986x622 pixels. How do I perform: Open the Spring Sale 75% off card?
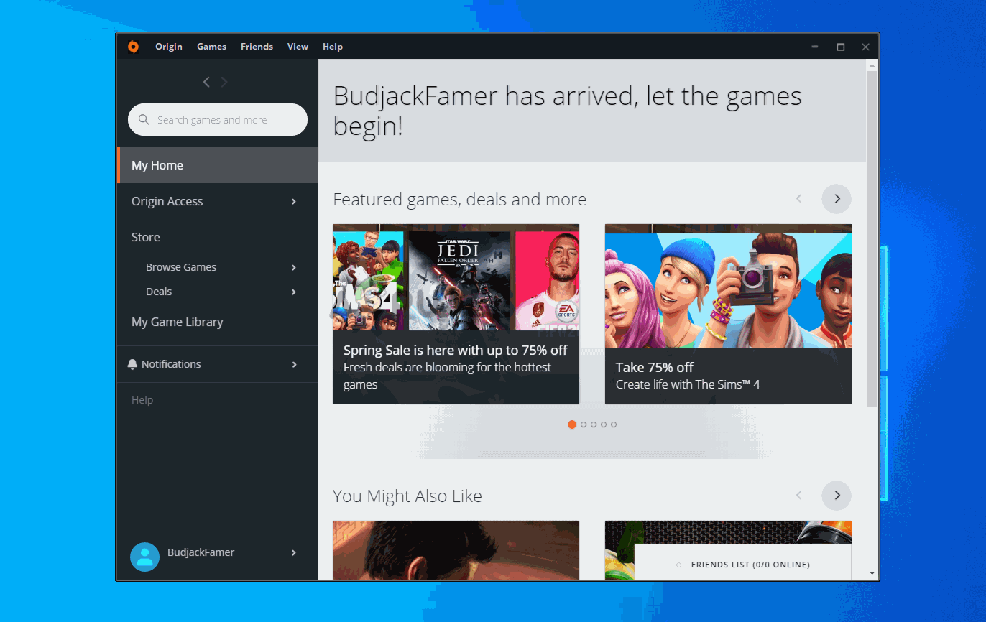click(x=456, y=314)
